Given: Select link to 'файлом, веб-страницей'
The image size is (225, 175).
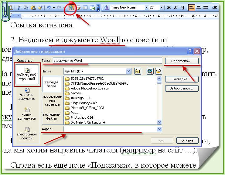Looking at the screenshot, I should tap(27, 74).
